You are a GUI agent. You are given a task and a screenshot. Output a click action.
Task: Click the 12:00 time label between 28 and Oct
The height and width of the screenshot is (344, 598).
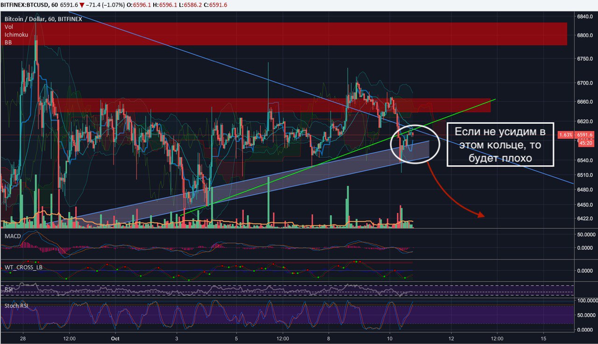point(70,338)
